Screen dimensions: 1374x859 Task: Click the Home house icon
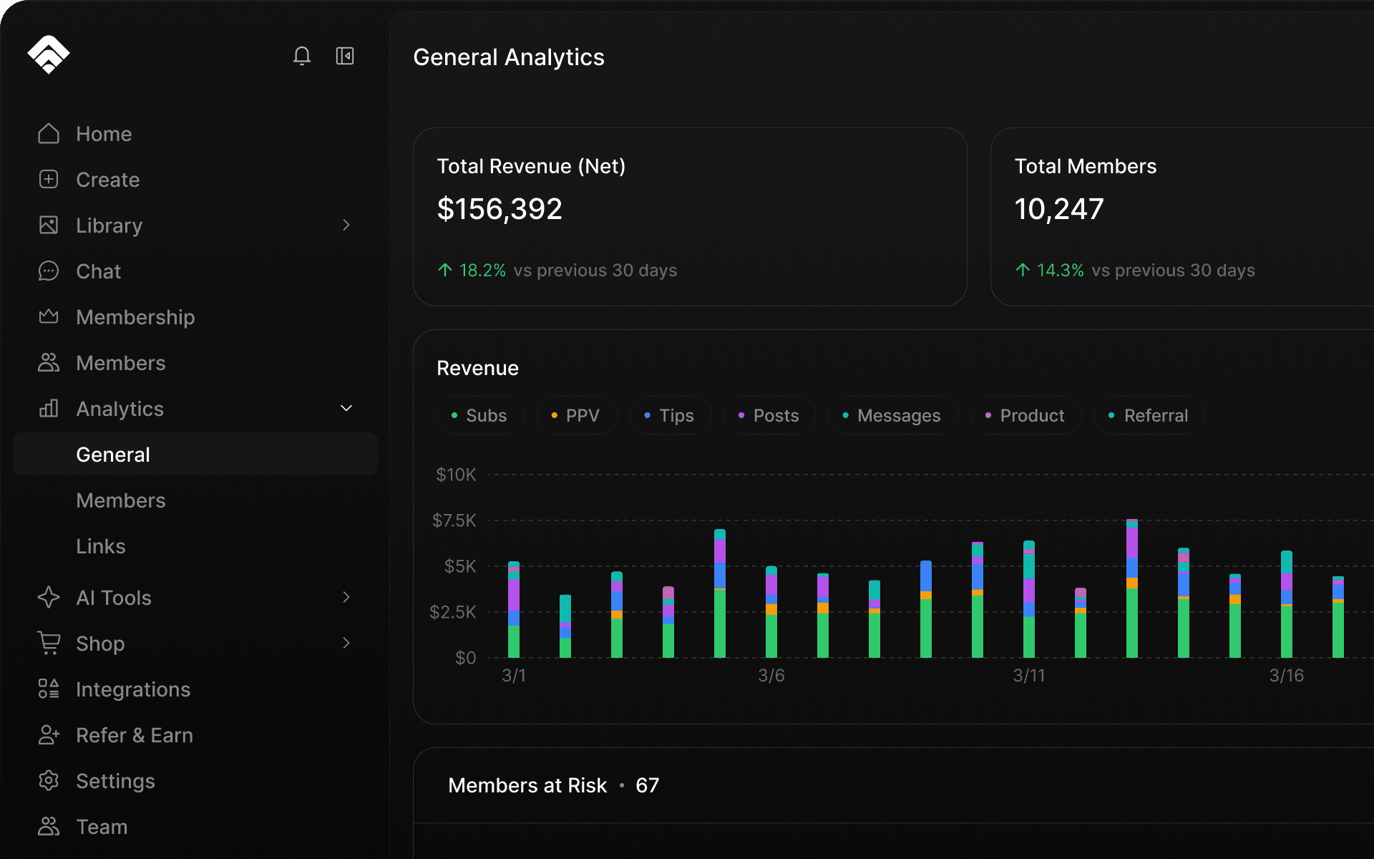tap(49, 134)
